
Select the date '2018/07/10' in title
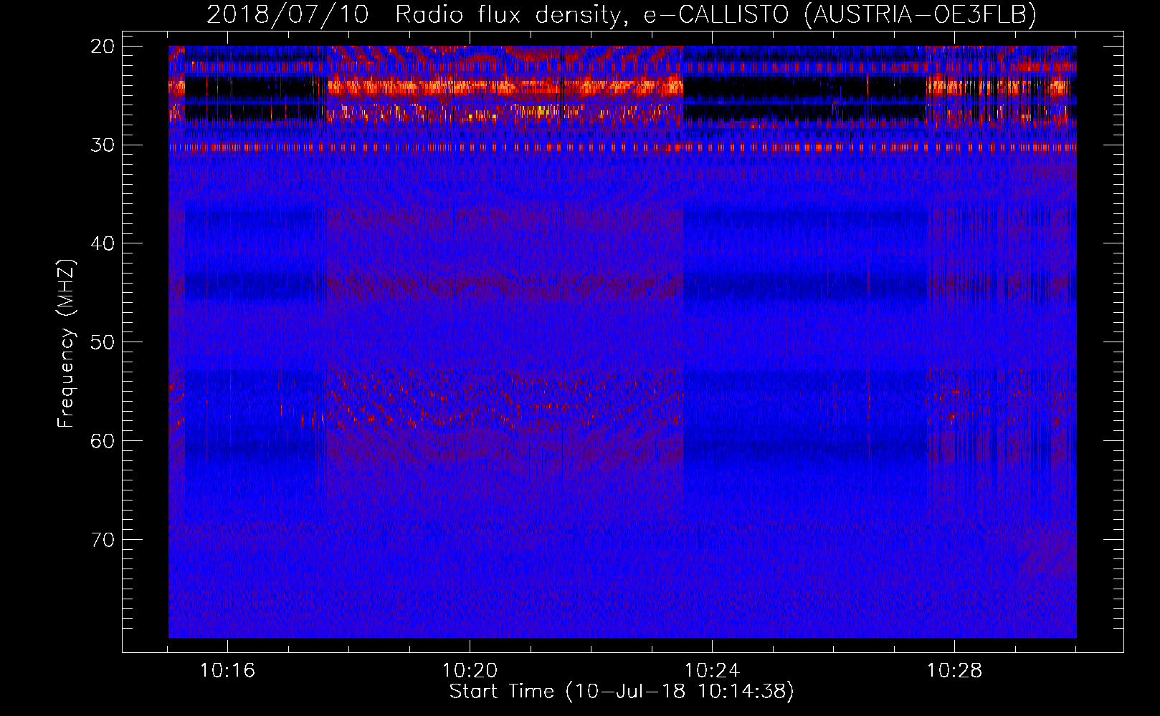coord(287,14)
